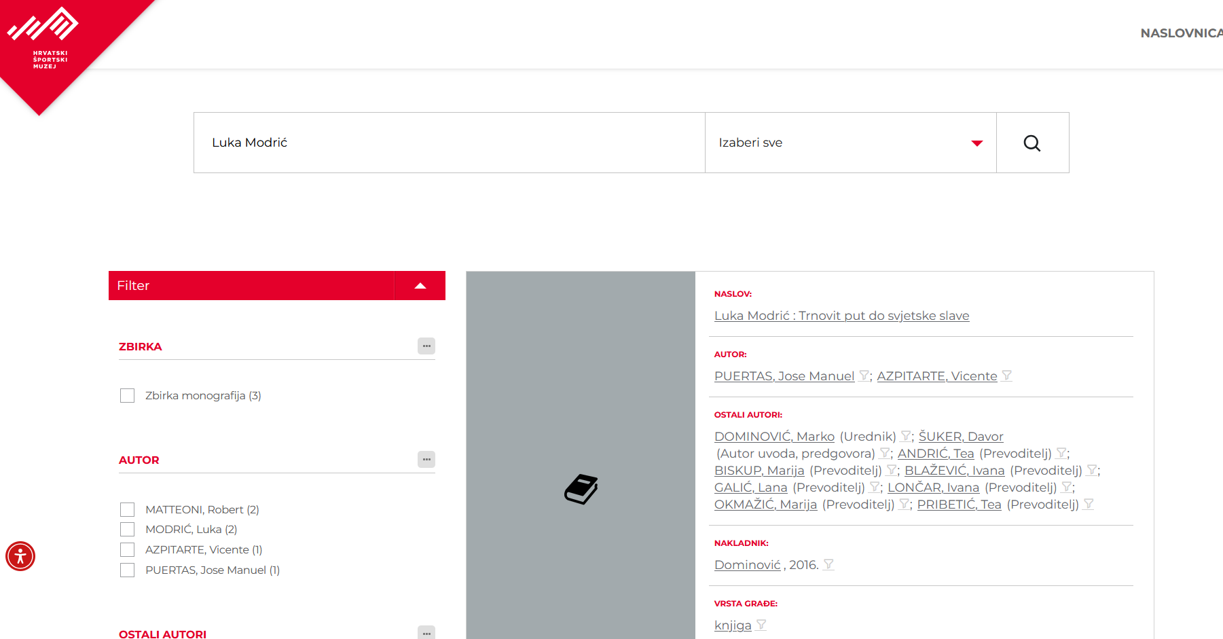
Task: Collapse the Filter panel with arrow
Action: pos(420,286)
